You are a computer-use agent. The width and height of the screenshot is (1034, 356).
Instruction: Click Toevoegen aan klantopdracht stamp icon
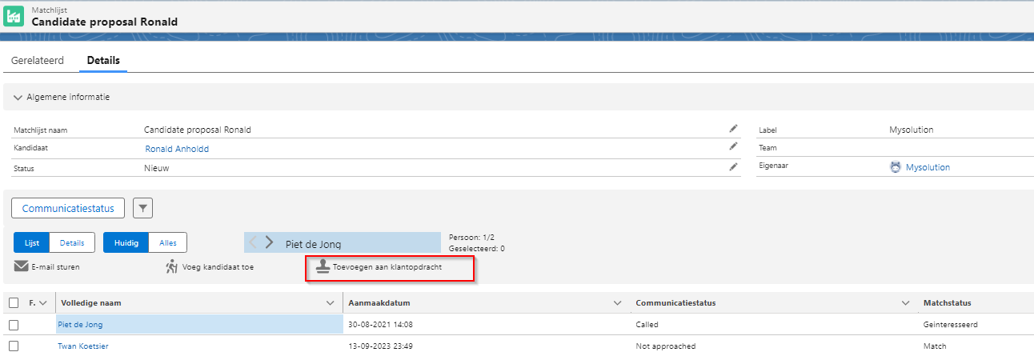tap(322, 267)
